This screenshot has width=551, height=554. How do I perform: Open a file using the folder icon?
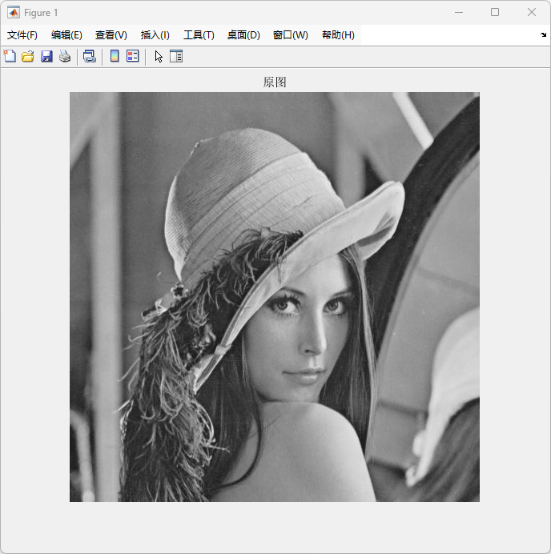pyautogui.click(x=28, y=56)
